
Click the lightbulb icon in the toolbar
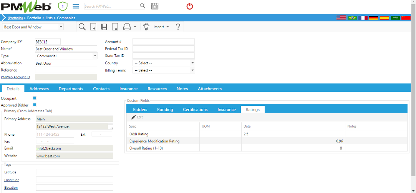146,27
